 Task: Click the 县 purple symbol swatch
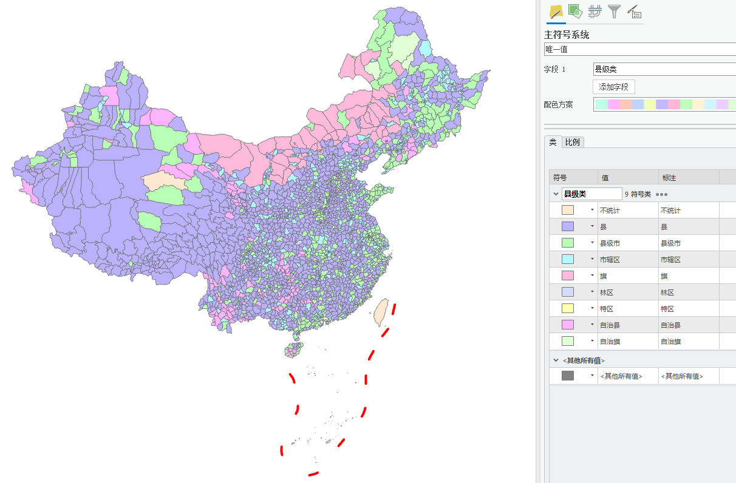[x=568, y=226]
